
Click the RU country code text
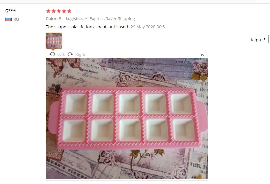point(16,19)
